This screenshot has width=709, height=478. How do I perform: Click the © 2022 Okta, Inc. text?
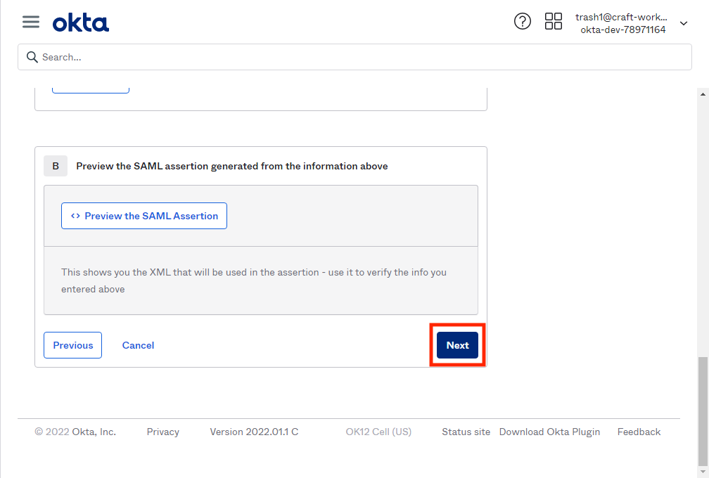(75, 432)
